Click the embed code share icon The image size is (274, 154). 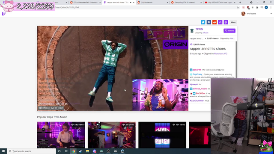tap(220, 22)
